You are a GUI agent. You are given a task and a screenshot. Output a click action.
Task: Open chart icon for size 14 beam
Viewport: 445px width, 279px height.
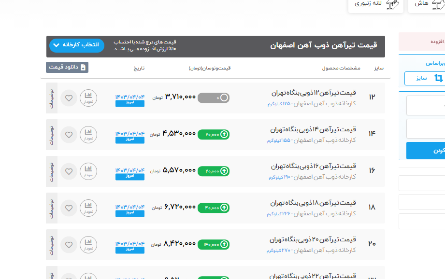click(88, 134)
